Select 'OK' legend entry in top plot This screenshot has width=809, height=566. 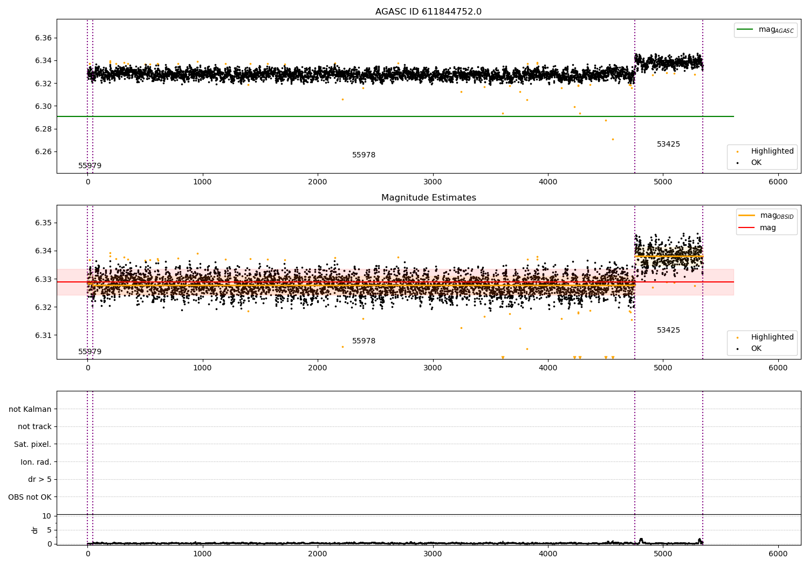click(756, 162)
